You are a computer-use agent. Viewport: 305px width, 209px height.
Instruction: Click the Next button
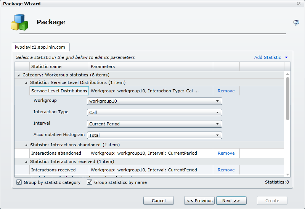(231, 201)
